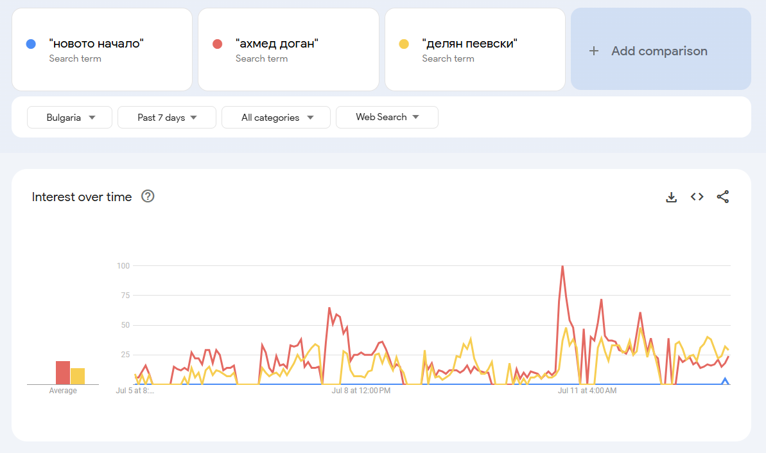Viewport: 766px width, 453px height.
Task: Click the red line peak at 100
Action: [562, 266]
